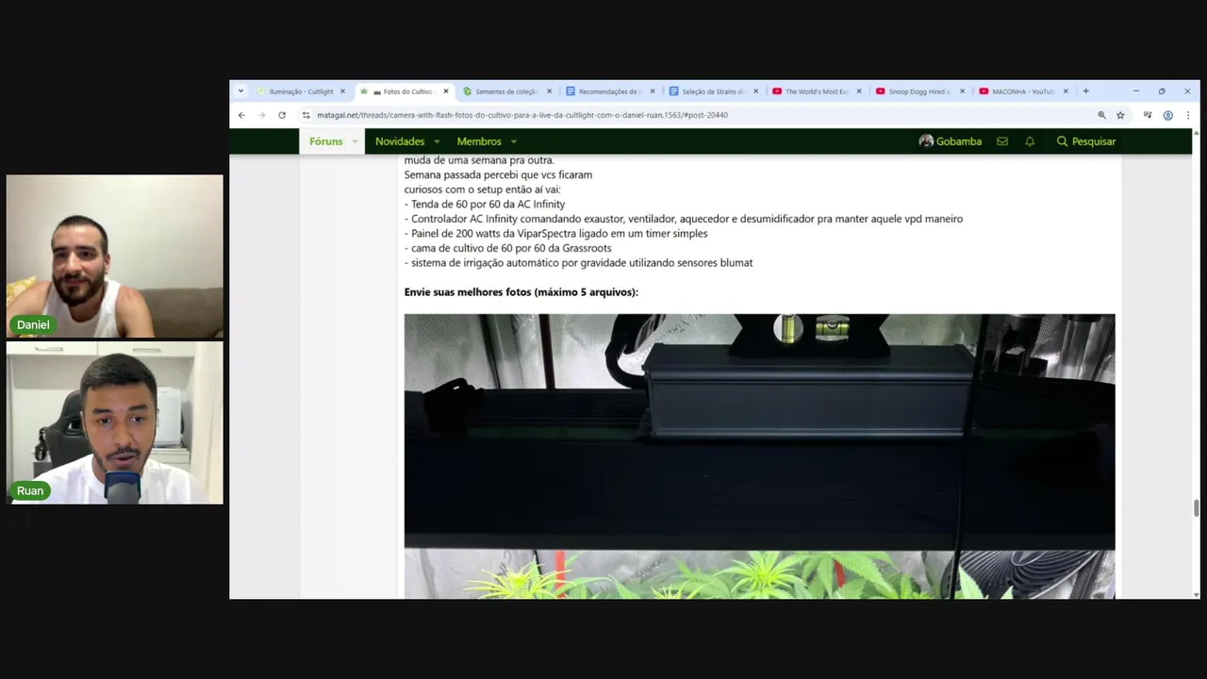
Task: Expand the Fóruns dropdown arrow
Action: 355,141
